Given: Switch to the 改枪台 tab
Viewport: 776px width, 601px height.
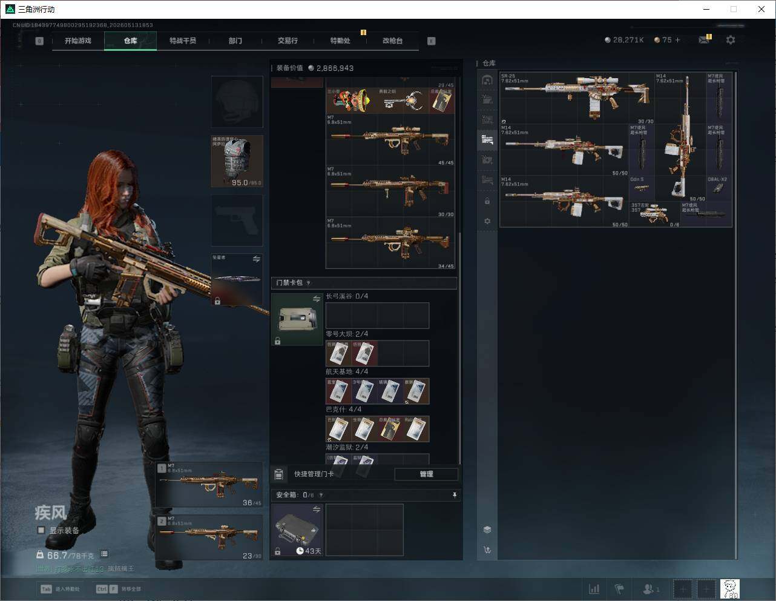Looking at the screenshot, I should 392,41.
